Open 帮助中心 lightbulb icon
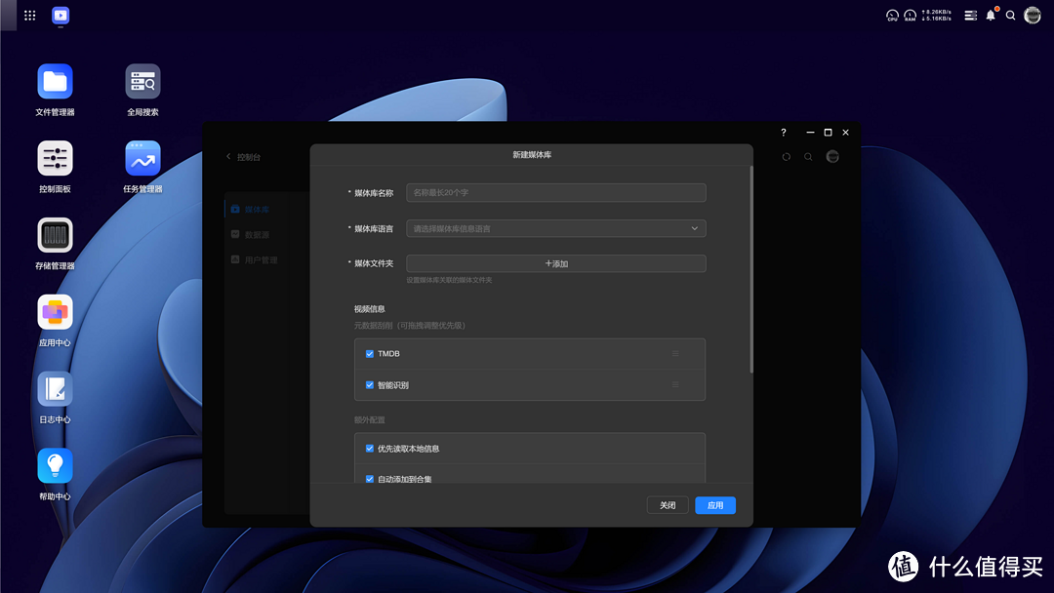This screenshot has width=1054, height=593. [55, 466]
